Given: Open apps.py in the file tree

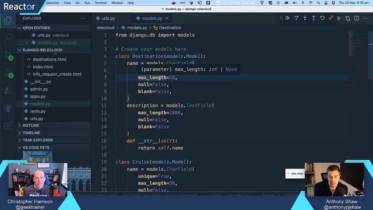Looking at the screenshot, I should click(x=54, y=96).
